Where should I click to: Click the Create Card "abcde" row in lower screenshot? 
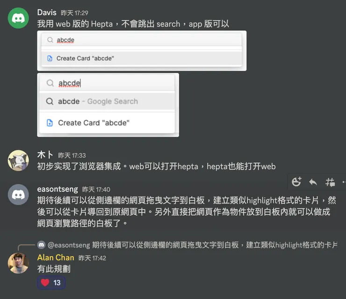coord(107,123)
